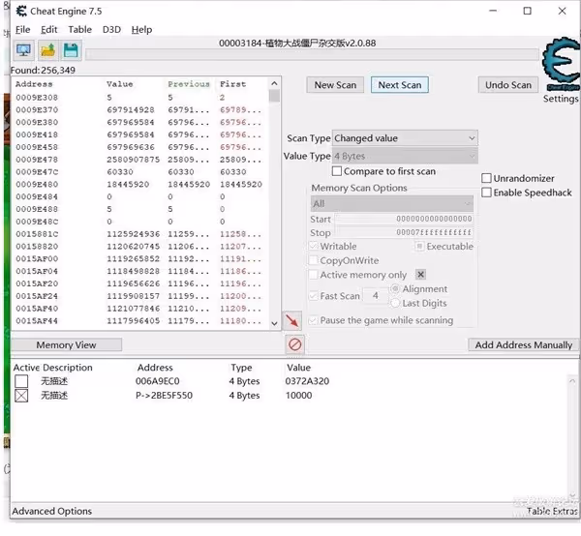Click the scan progress bar
Viewport: 581px width, 536px height.
[x=312, y=55]
